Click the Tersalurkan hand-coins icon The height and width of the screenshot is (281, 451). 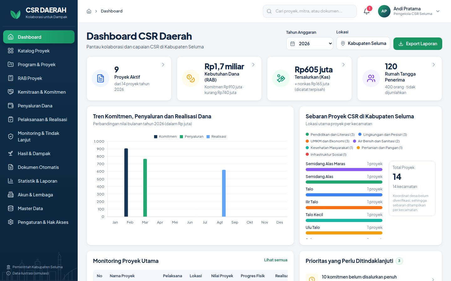click(281, 78)
